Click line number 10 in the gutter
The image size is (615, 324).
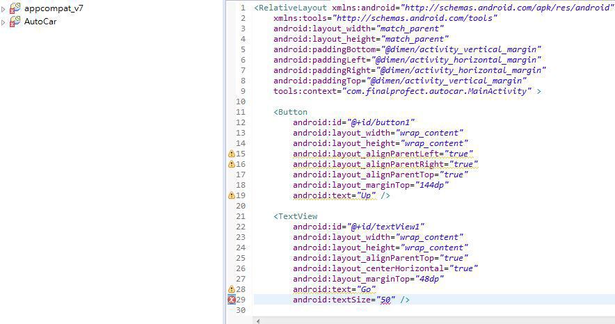point(241,102)
